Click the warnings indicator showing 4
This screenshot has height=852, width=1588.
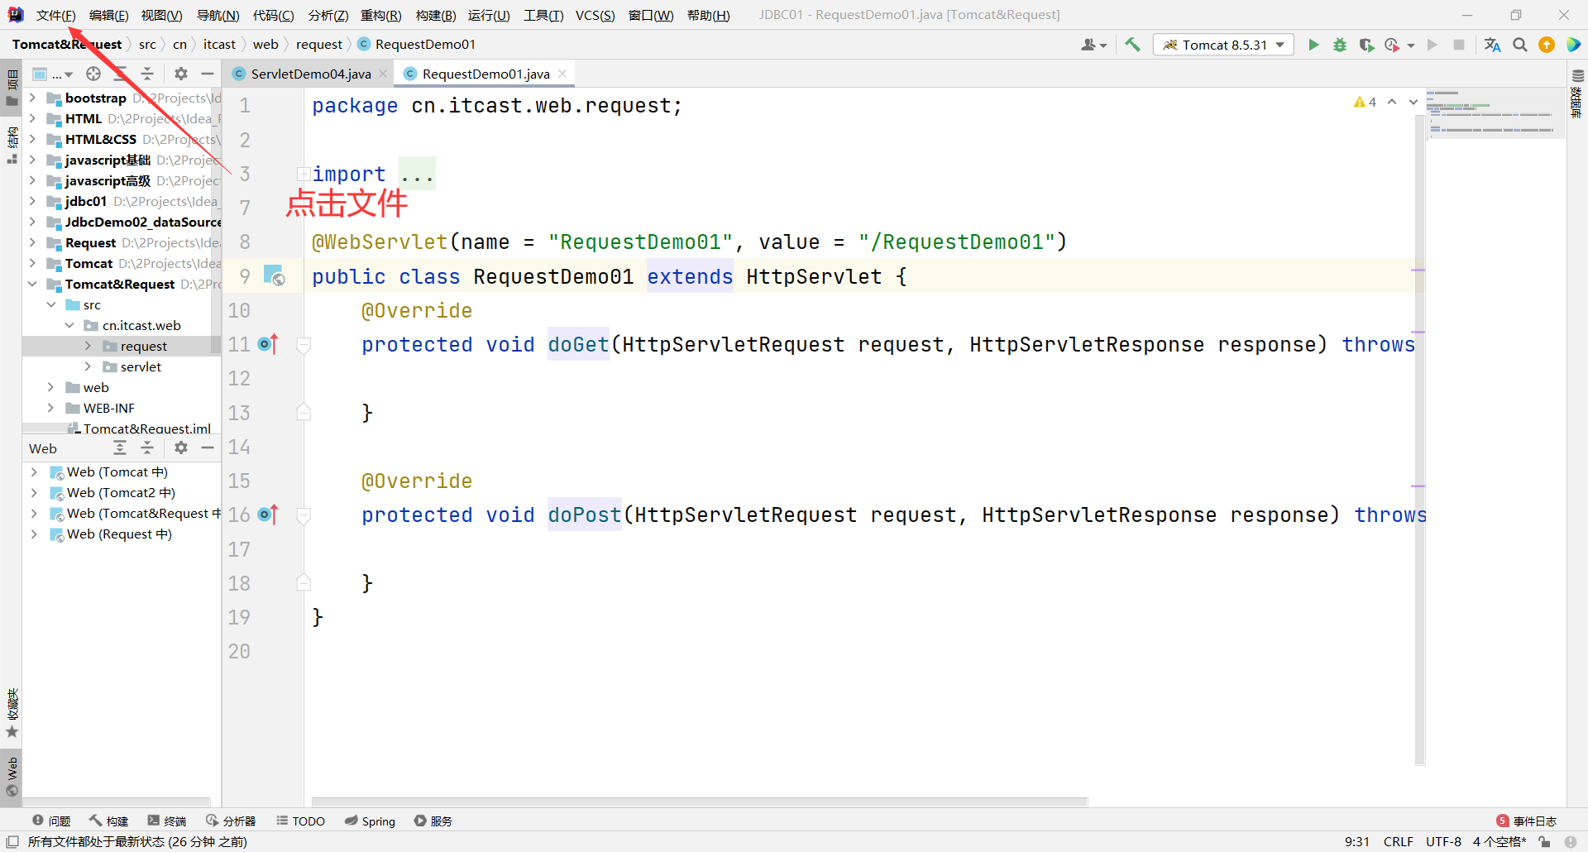point(1365,103)
